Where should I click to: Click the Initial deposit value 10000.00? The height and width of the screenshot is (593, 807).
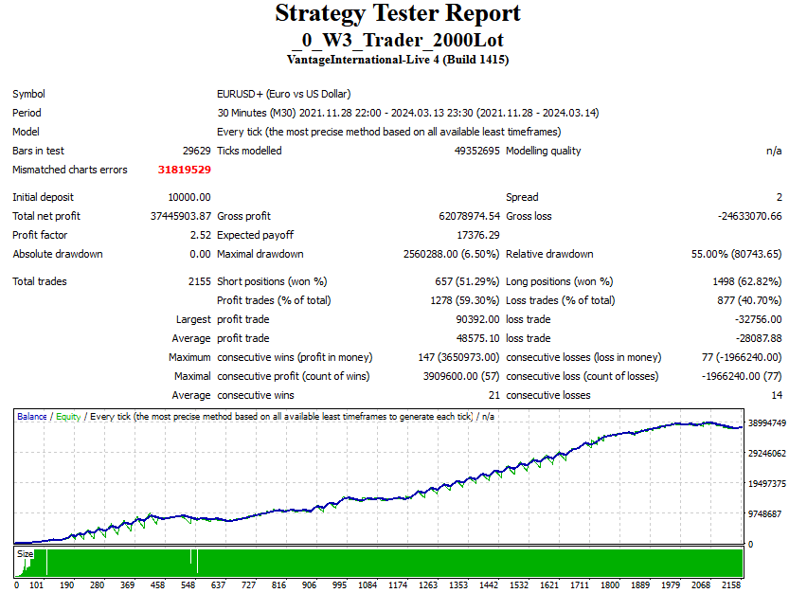tap(188, 197)
